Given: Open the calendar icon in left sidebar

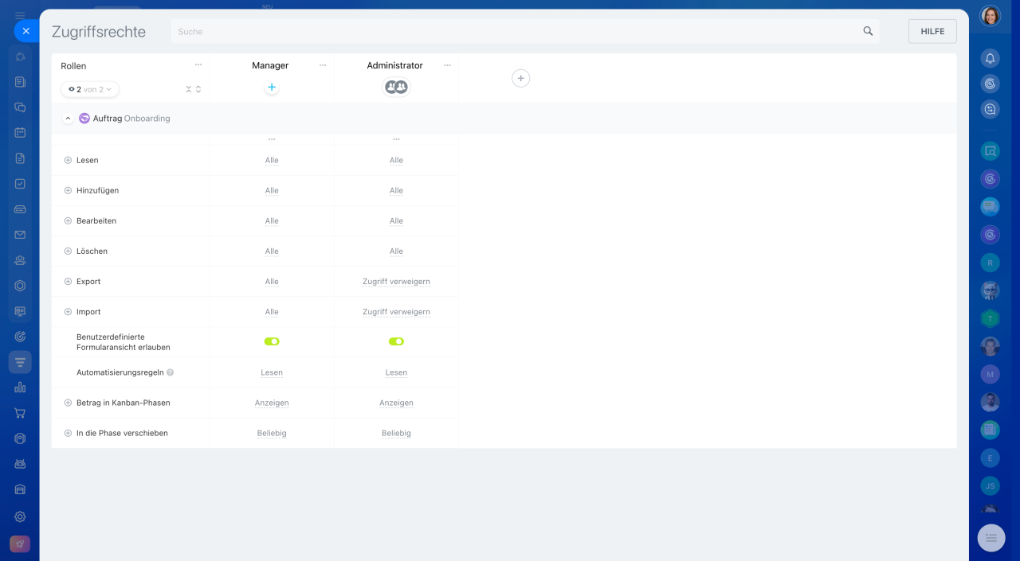Looking at the screenshot, I should click(20, 133).
